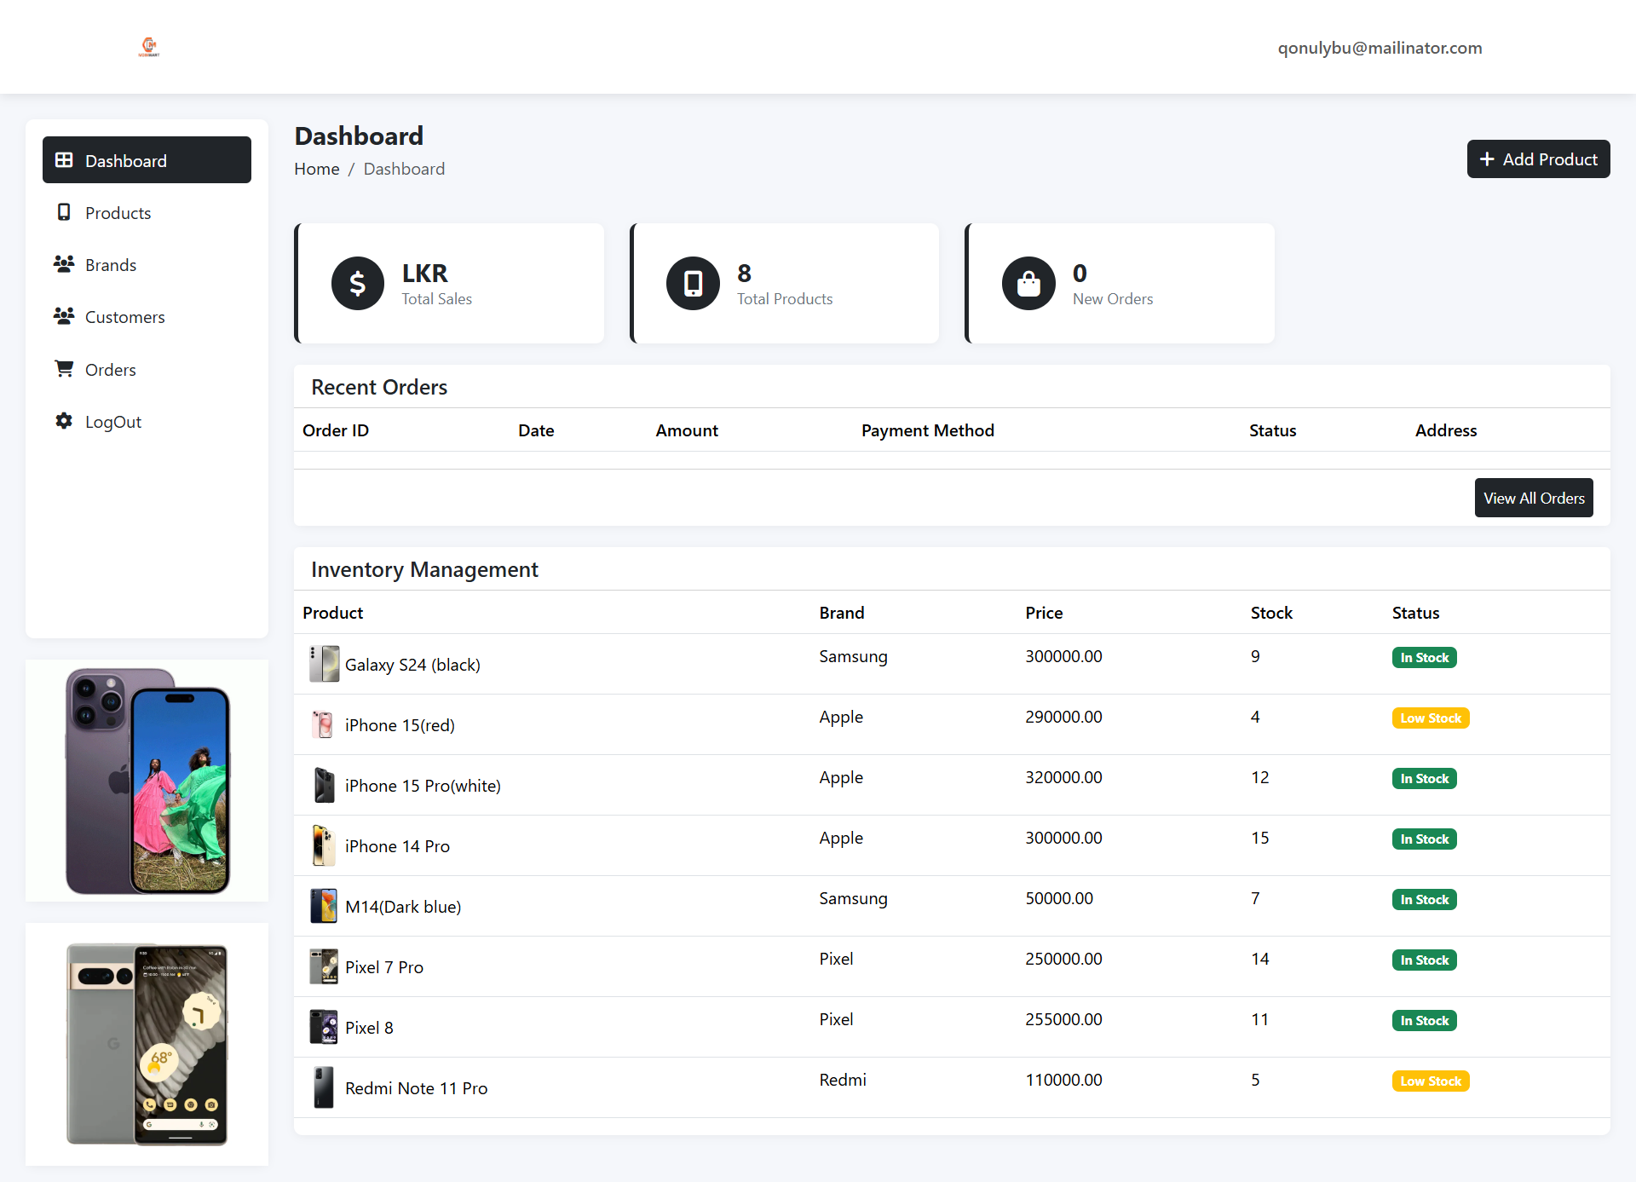Screen dimensions: 1636x1182
Task: Click the Pixel 7 Pro product thumbnail
Action: [324, 966]
